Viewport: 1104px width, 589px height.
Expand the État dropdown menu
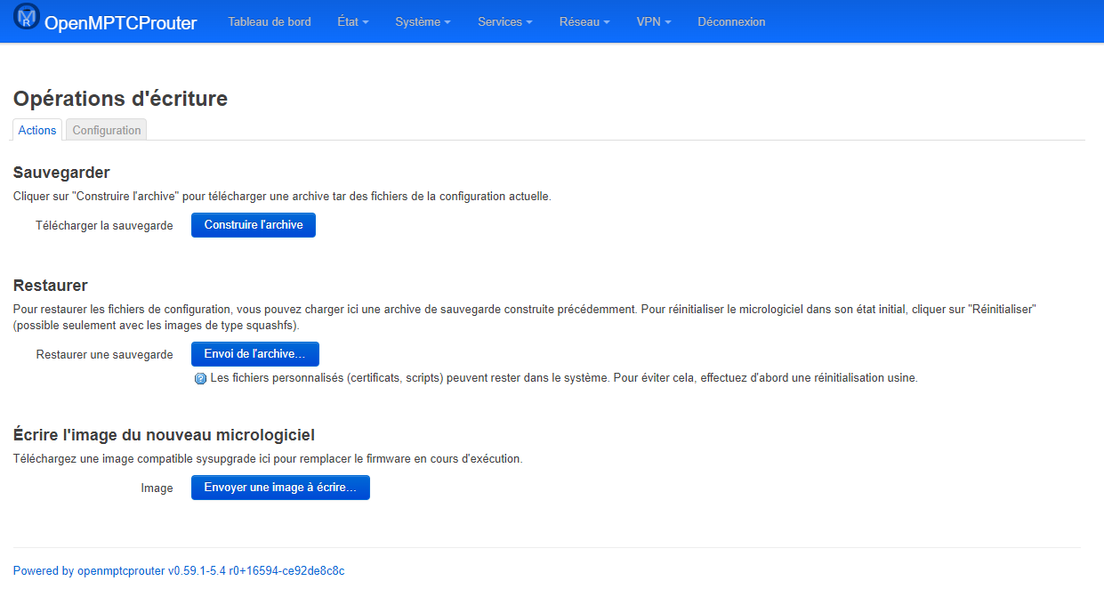(353, 21)
